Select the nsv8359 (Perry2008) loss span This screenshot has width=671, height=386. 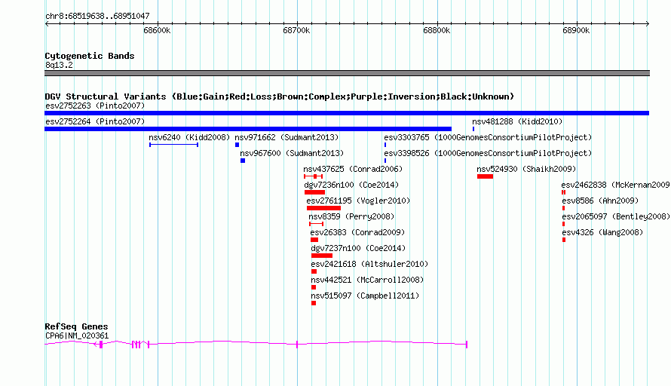[x=316, y=224]
